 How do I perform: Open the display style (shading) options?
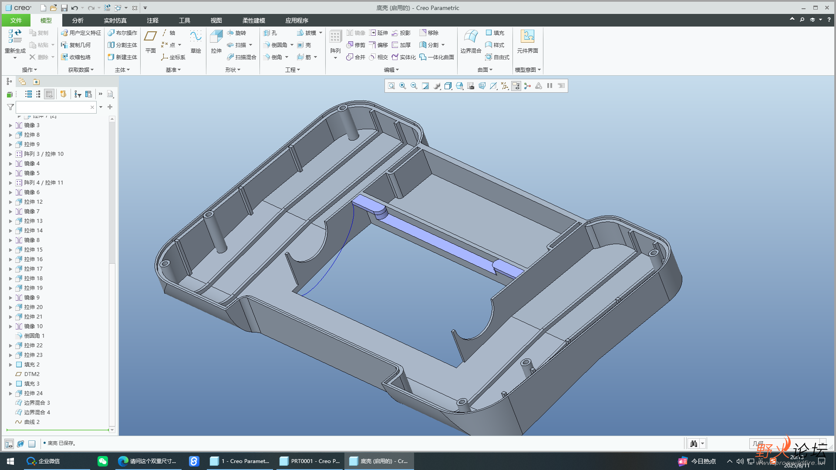pyautogui.click(x=448, y=86)
